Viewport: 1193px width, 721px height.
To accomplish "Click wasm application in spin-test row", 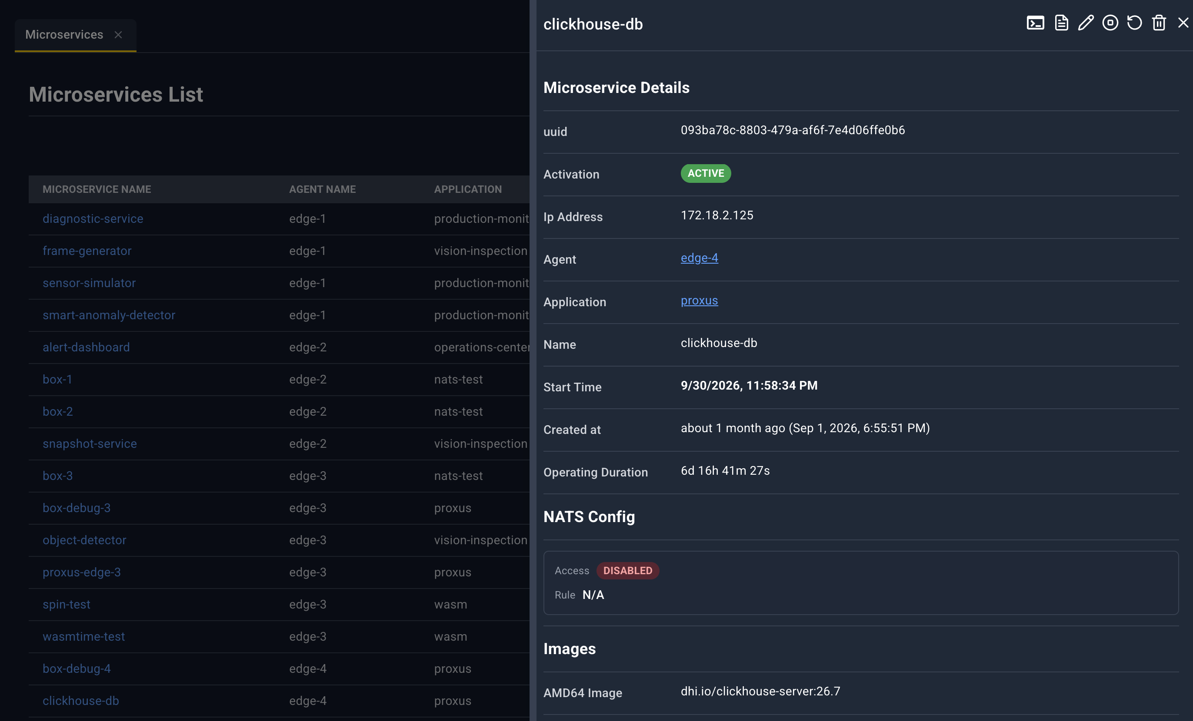I will tap(450, 605).
